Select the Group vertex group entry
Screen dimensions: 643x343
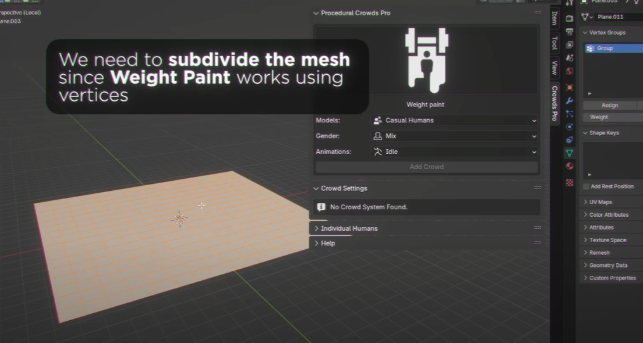coord(613,48)
